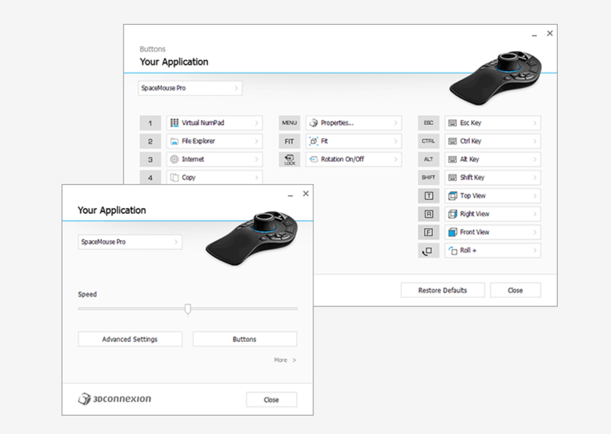Open the Buttons configuration panel
The height and width of the screenshot is (434, 611).
244,339
